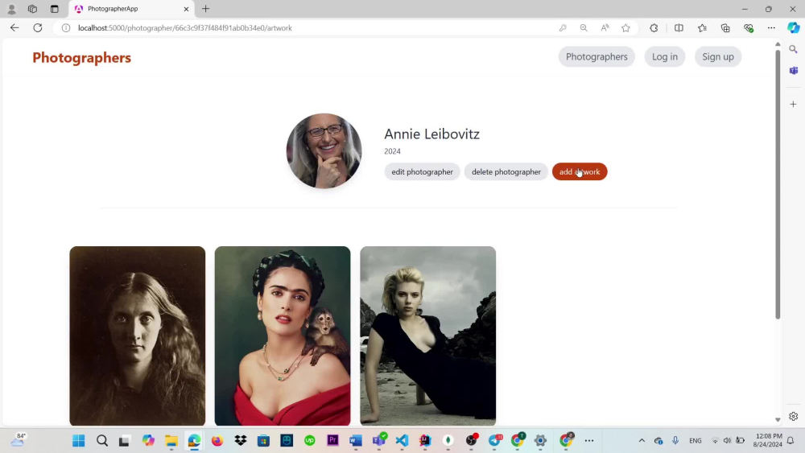Click the Log in button
This screenshot has height=453, width=805.
point(665,56)
